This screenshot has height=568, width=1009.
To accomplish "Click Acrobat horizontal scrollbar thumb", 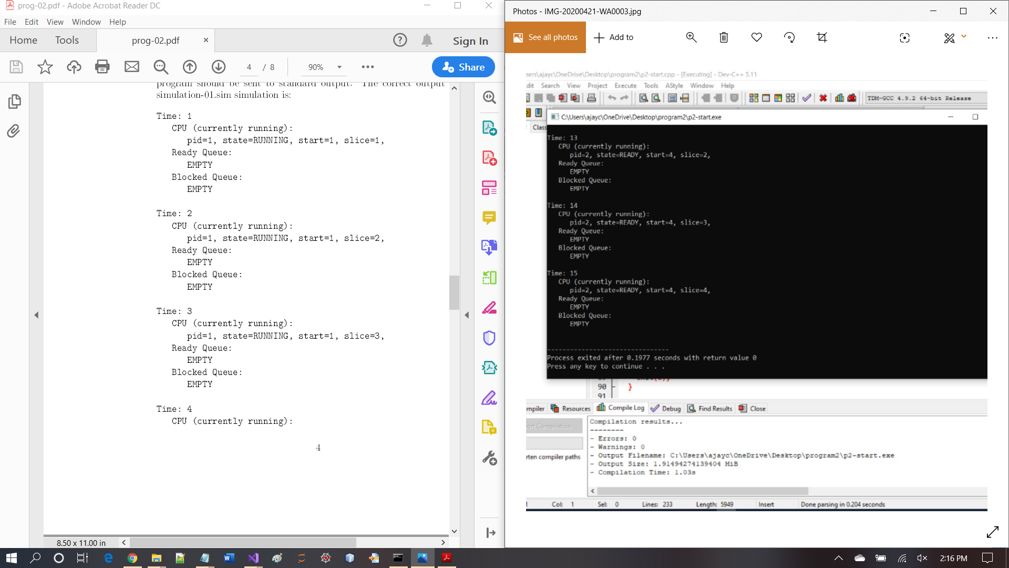I will coord(243,542).
